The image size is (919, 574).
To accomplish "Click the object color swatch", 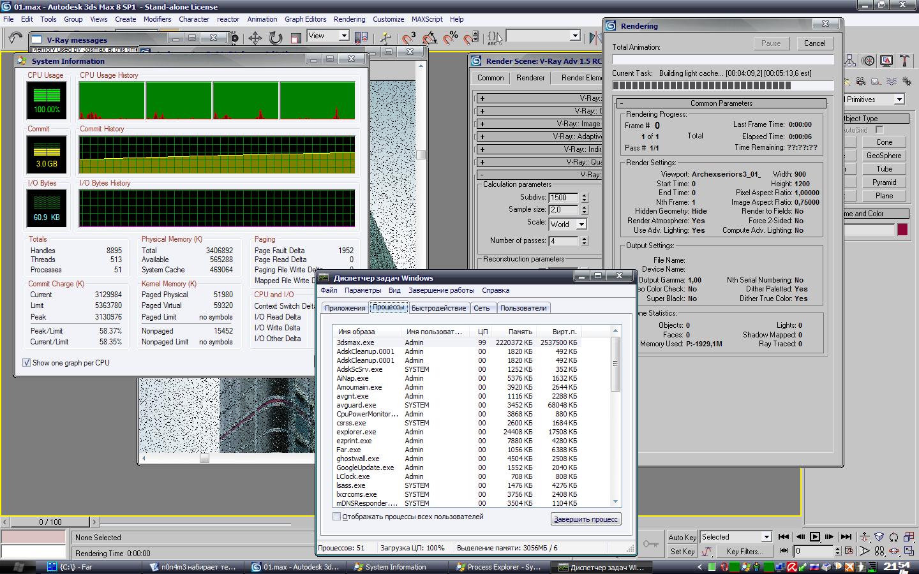I will click(902, 230).
